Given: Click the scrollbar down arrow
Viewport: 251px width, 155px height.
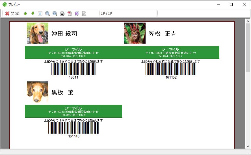Looking at the screenshot, I should (248, 146).
